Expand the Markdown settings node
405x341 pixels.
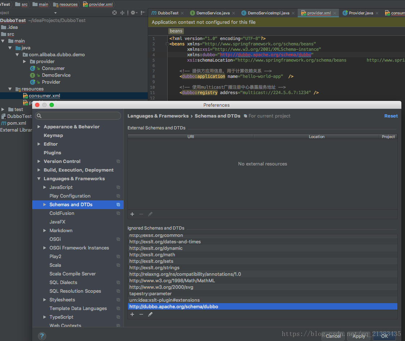click(45, 230)
